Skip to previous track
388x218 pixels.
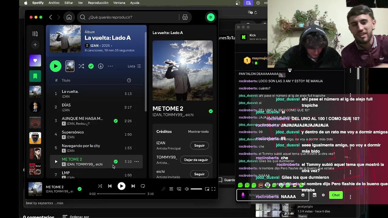tap(110, 186)
